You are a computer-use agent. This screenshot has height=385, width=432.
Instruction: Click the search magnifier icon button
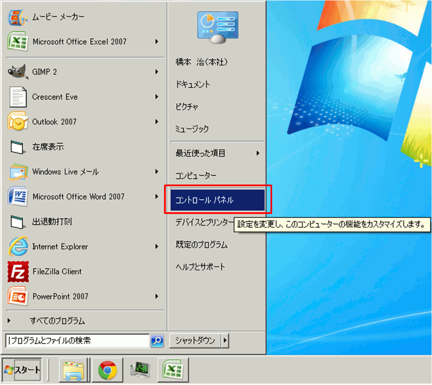click(157, 341)
